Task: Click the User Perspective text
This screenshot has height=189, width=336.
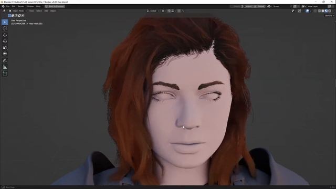Action: pos(18,20)
